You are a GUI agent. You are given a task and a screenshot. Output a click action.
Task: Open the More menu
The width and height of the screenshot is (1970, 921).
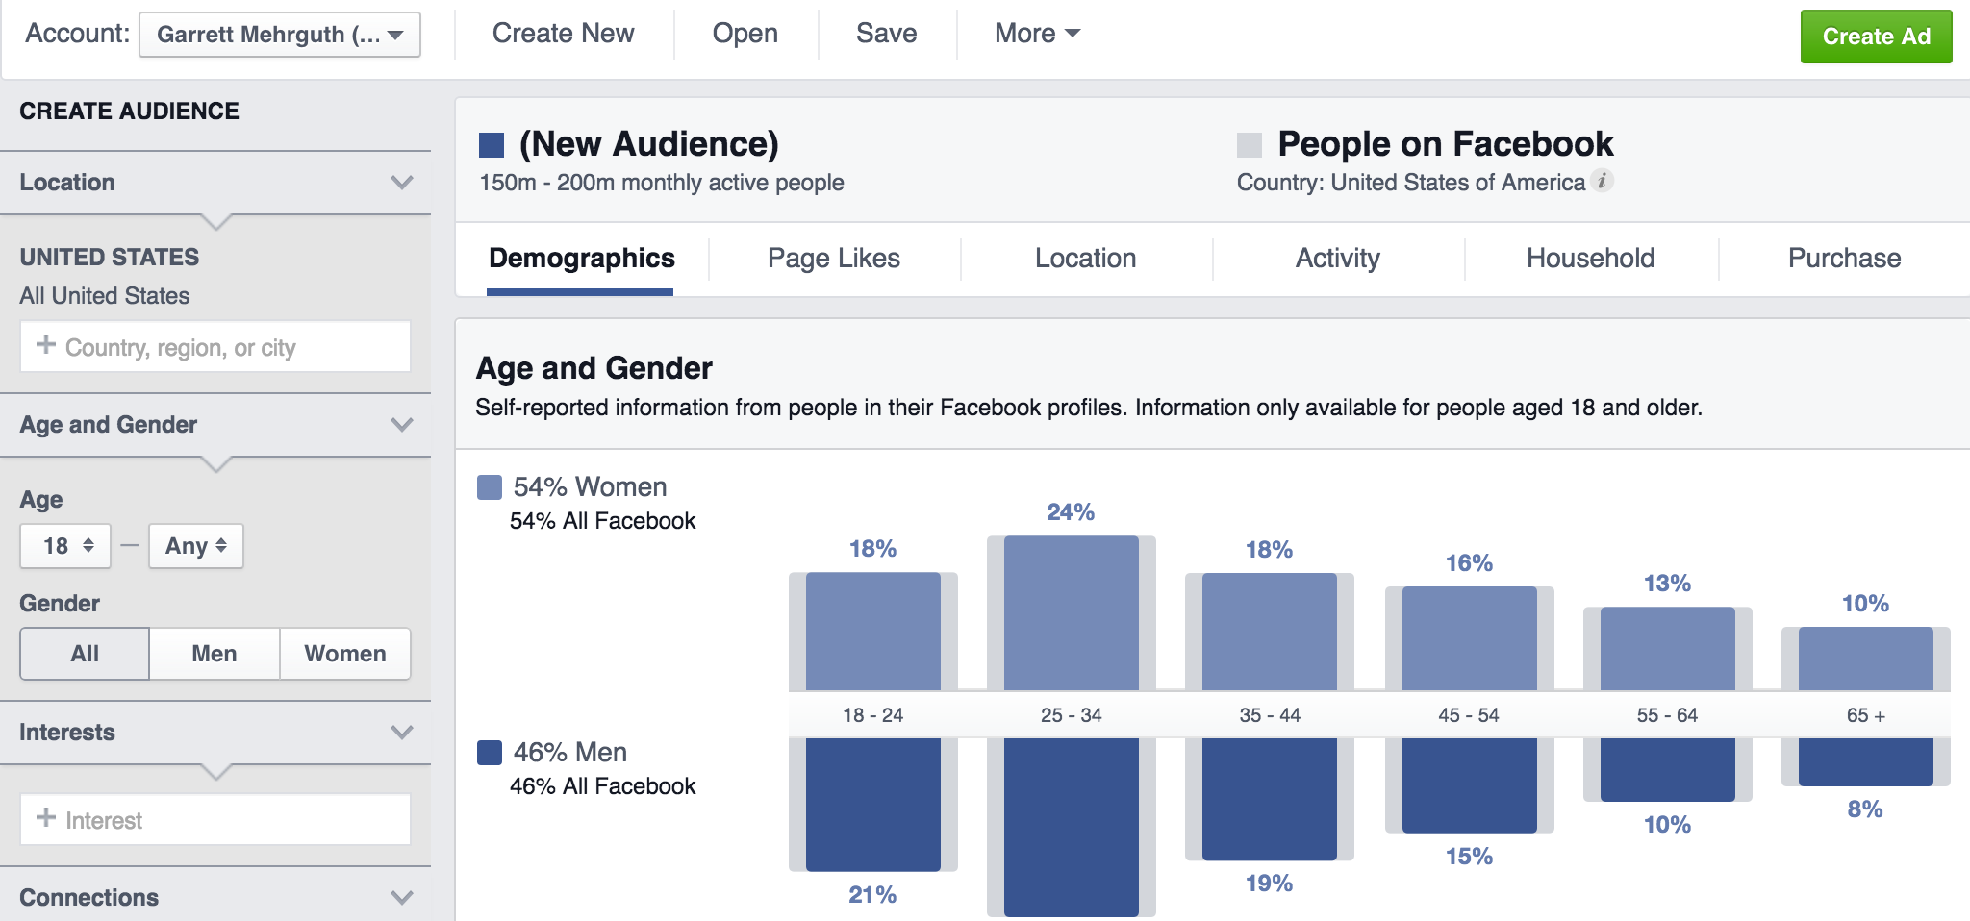click(x=1037, y=34)
